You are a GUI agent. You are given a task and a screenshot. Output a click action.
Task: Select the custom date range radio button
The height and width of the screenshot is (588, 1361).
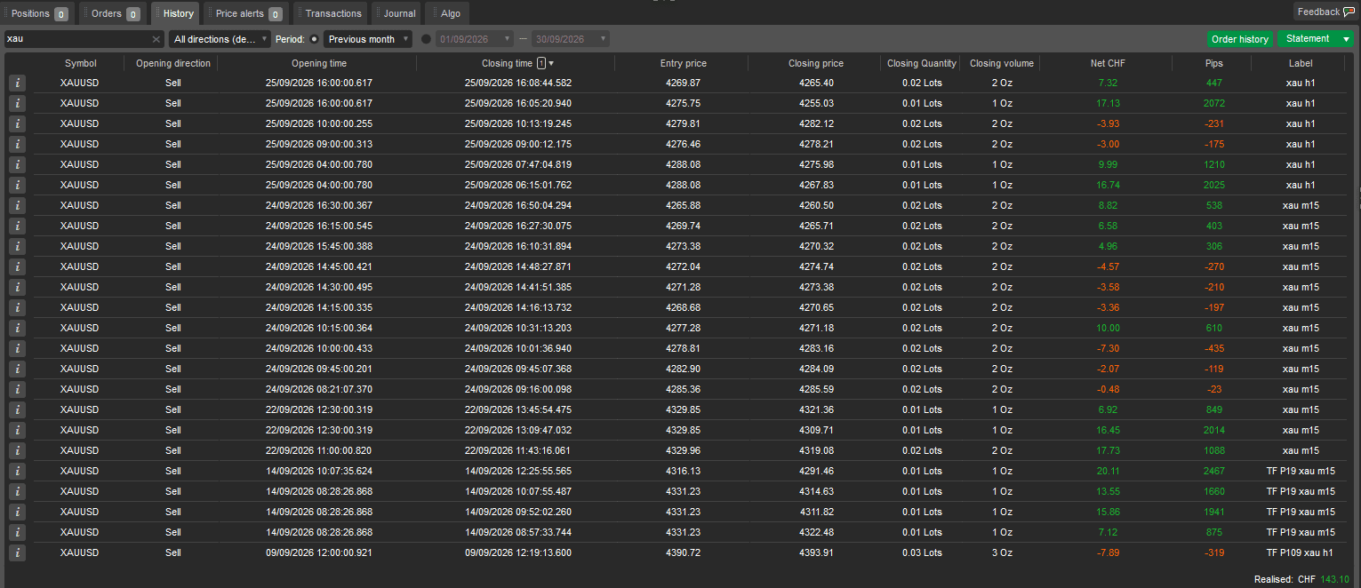tap(426, 39)
